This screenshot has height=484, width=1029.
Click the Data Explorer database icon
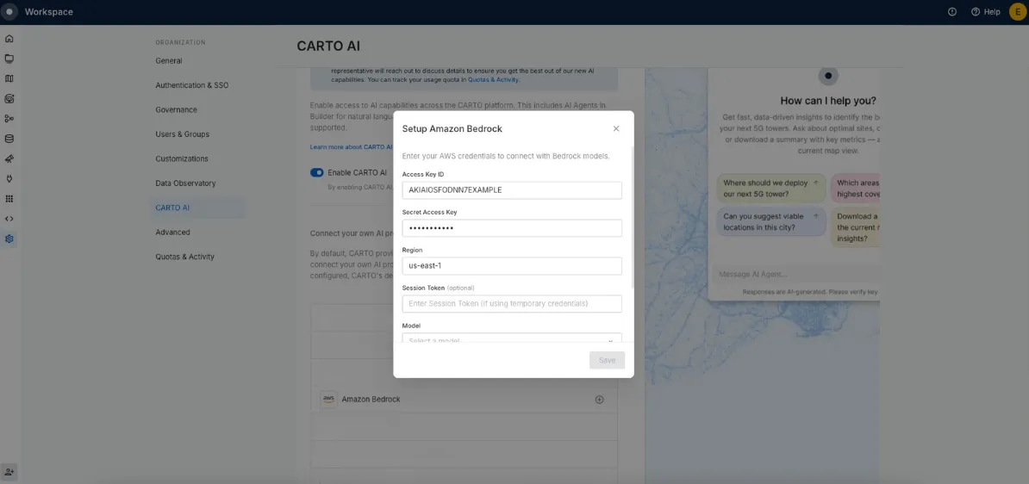tap(9, 139)
